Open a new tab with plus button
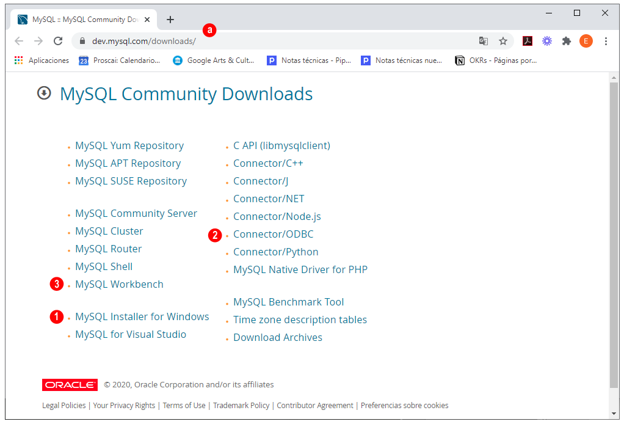This screenshot has height=424, width=624. pos(170,20)
